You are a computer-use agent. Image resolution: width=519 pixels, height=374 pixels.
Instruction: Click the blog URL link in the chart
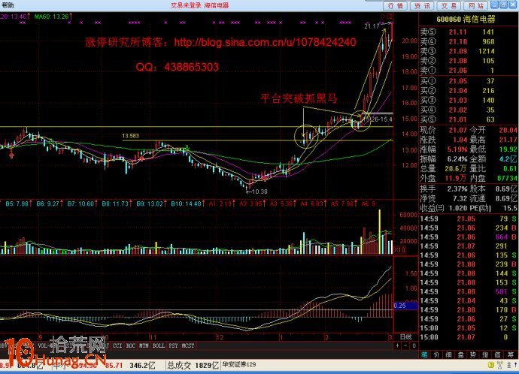click(x=265, y=42)
